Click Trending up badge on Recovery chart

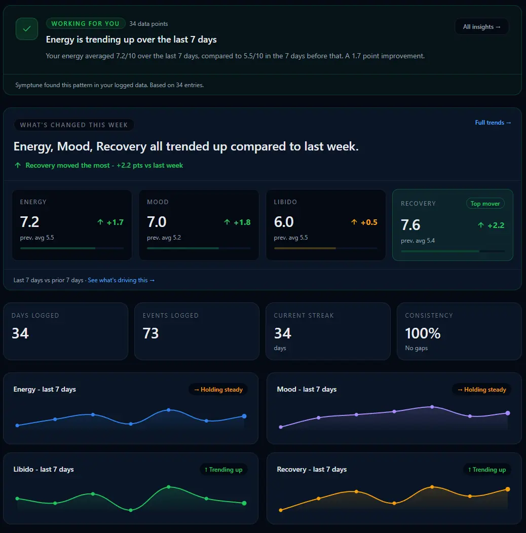[487, 470]
